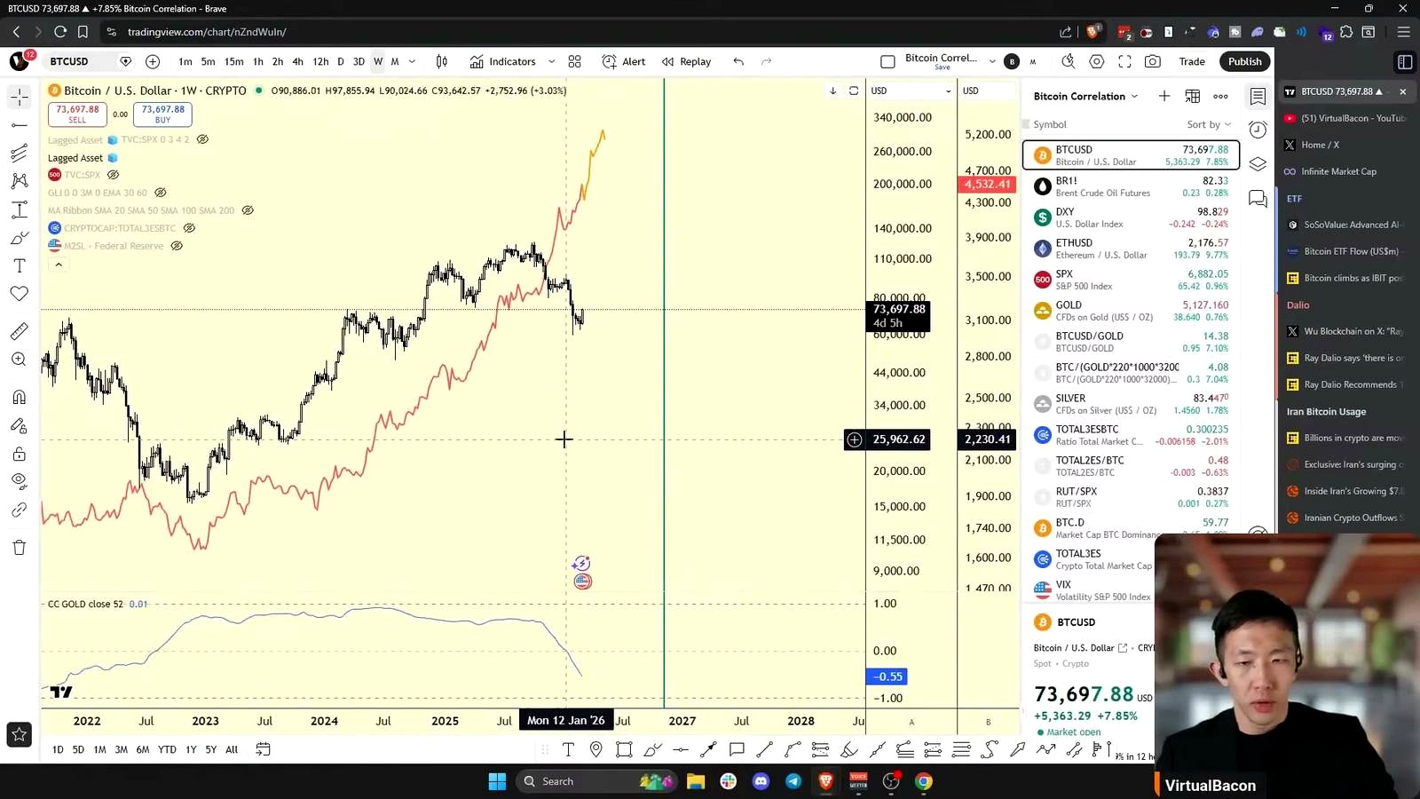
Task: Toggle the layout save checkbox near Bitcoin Correl
Action: point(887,61)
